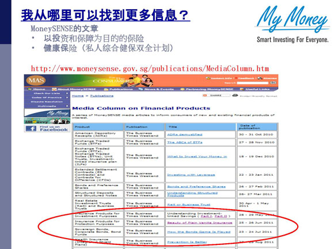Click the Feedback link in the header
Viewport: 334px width, 249px height.
[246, 78]
